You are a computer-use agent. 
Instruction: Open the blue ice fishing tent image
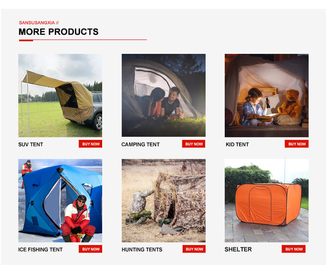[x=60, y=201]
